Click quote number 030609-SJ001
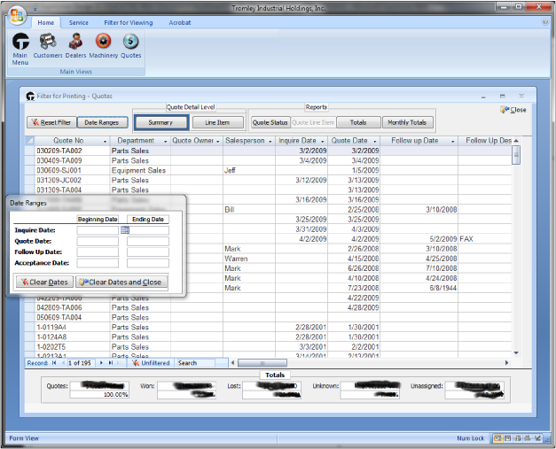The image size is (556, 449). (59, 171)
